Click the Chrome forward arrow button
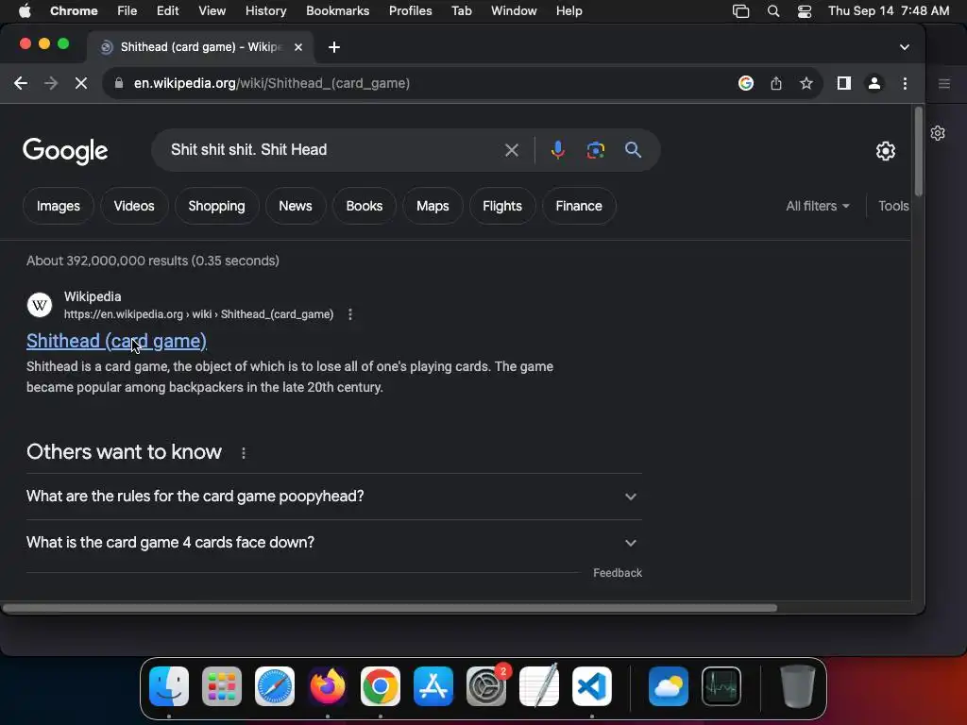Viewport: 967px width, 725px height. pos(51,83)
